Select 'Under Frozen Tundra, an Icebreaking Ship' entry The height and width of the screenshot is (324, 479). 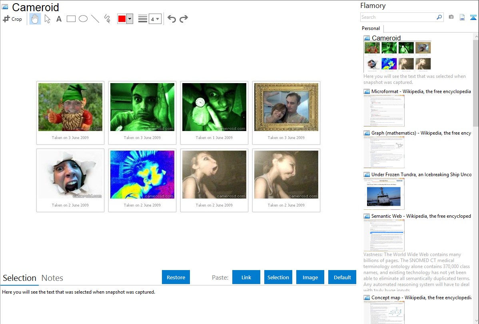421,175
